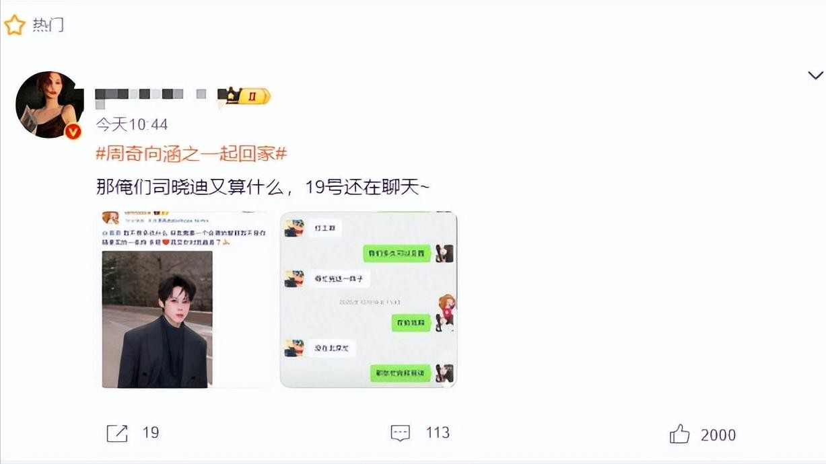826x464 pixels.
Task: Click the repost count 19
Action: point(151,432)
